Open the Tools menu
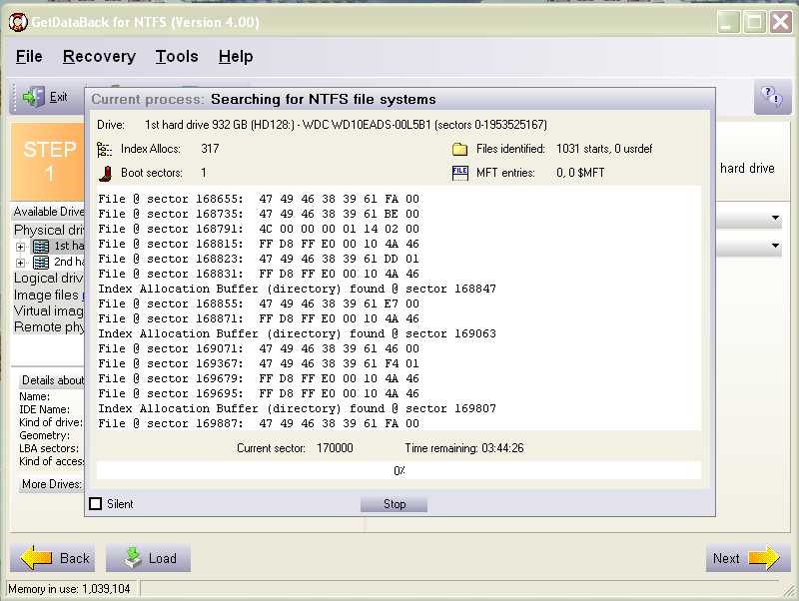The height and width of the screenshot is (601, 799). tap(177, 57)
